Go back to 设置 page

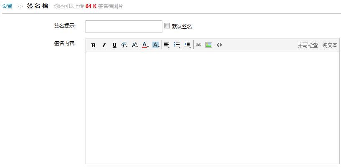coord(7,6)
